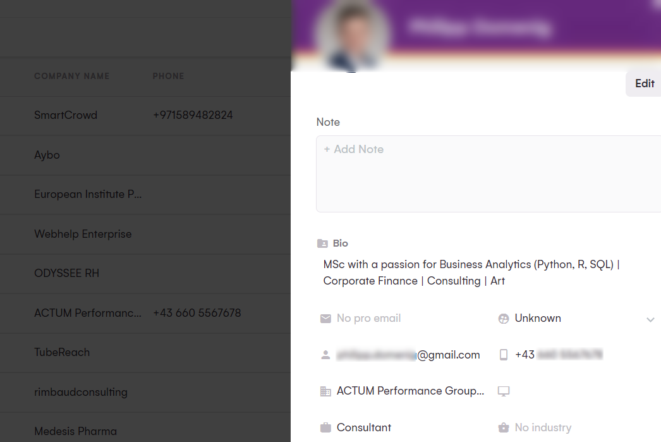Viewport: 661px width, 442px height.
Task: Click the briefcase icon next to Consultant
Action: tap(325, 427)
